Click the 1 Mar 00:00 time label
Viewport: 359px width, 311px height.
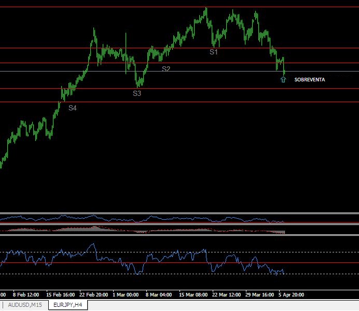[x=126, y=295]
